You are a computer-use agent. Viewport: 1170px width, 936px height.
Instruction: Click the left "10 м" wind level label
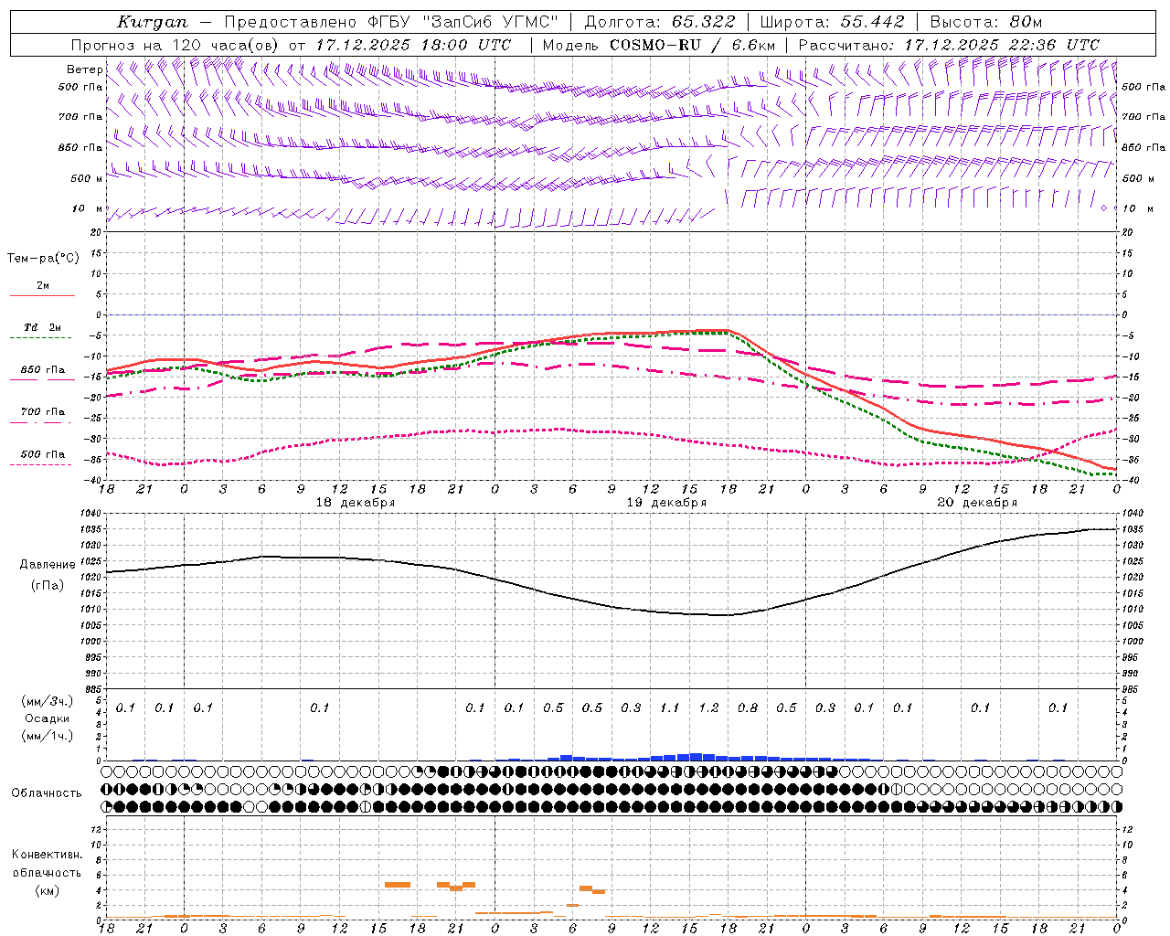click(88, 208)
